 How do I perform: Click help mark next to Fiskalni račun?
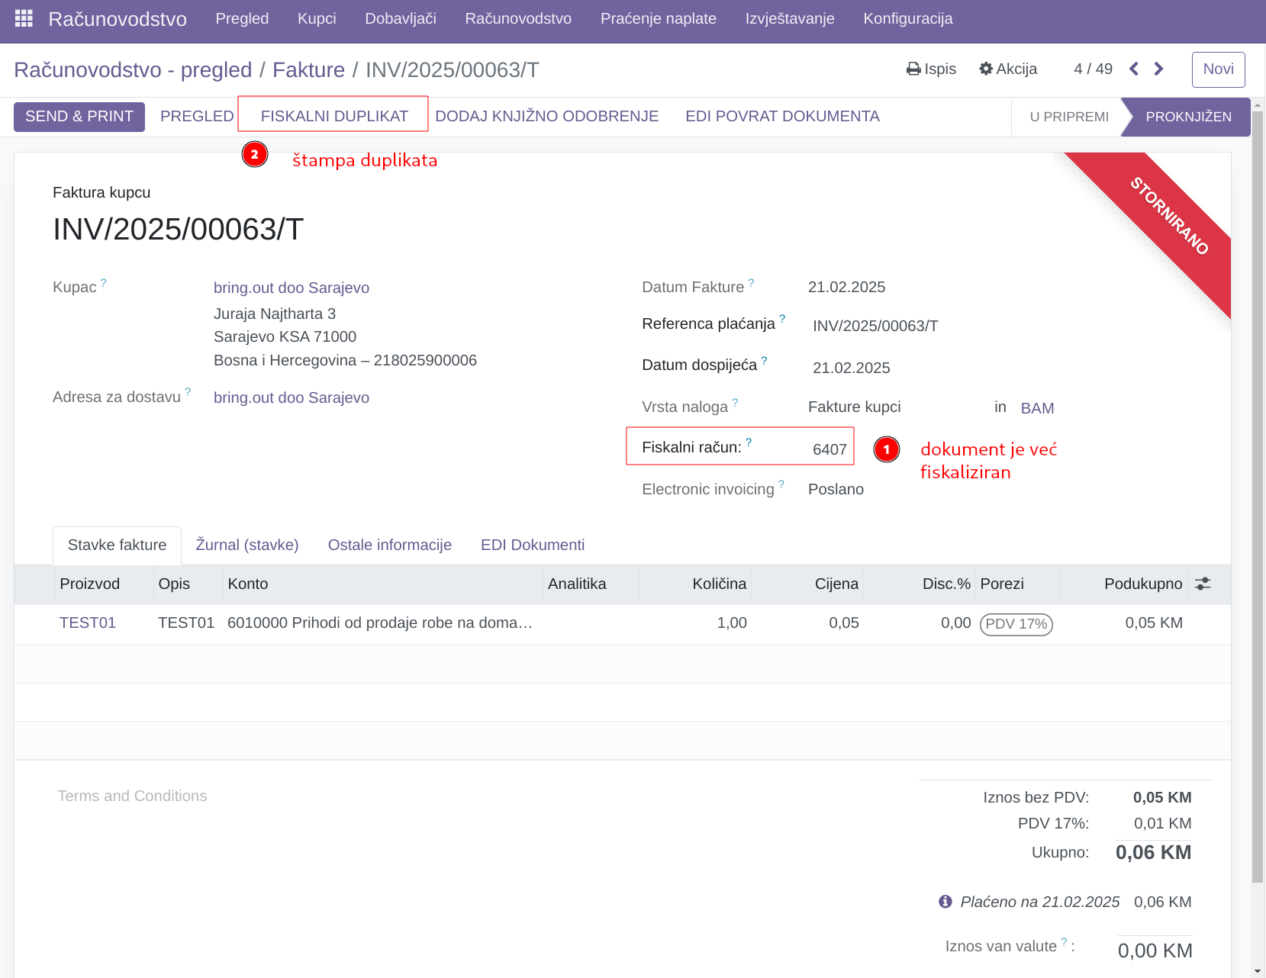click(749, 442)
